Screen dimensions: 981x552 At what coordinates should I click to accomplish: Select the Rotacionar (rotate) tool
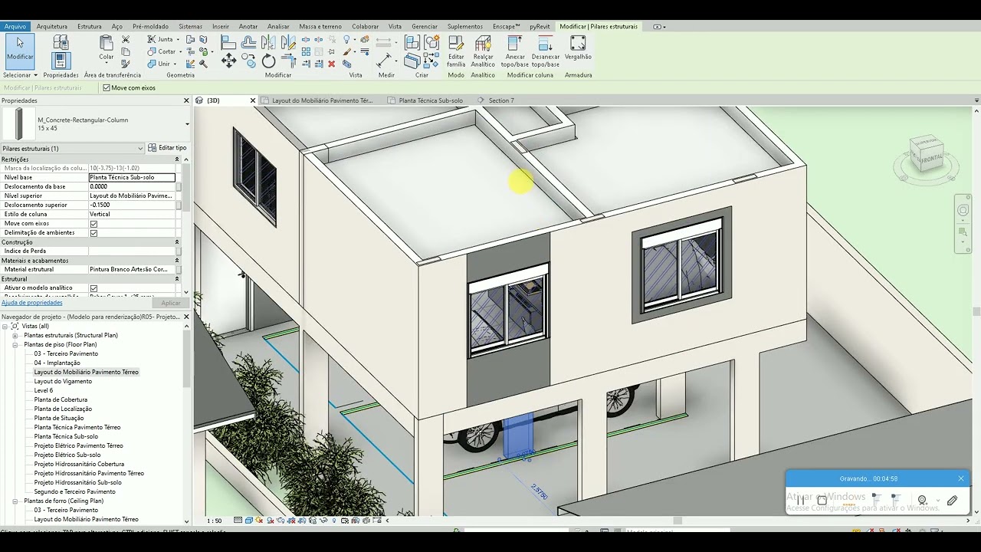tap(268, 61)
